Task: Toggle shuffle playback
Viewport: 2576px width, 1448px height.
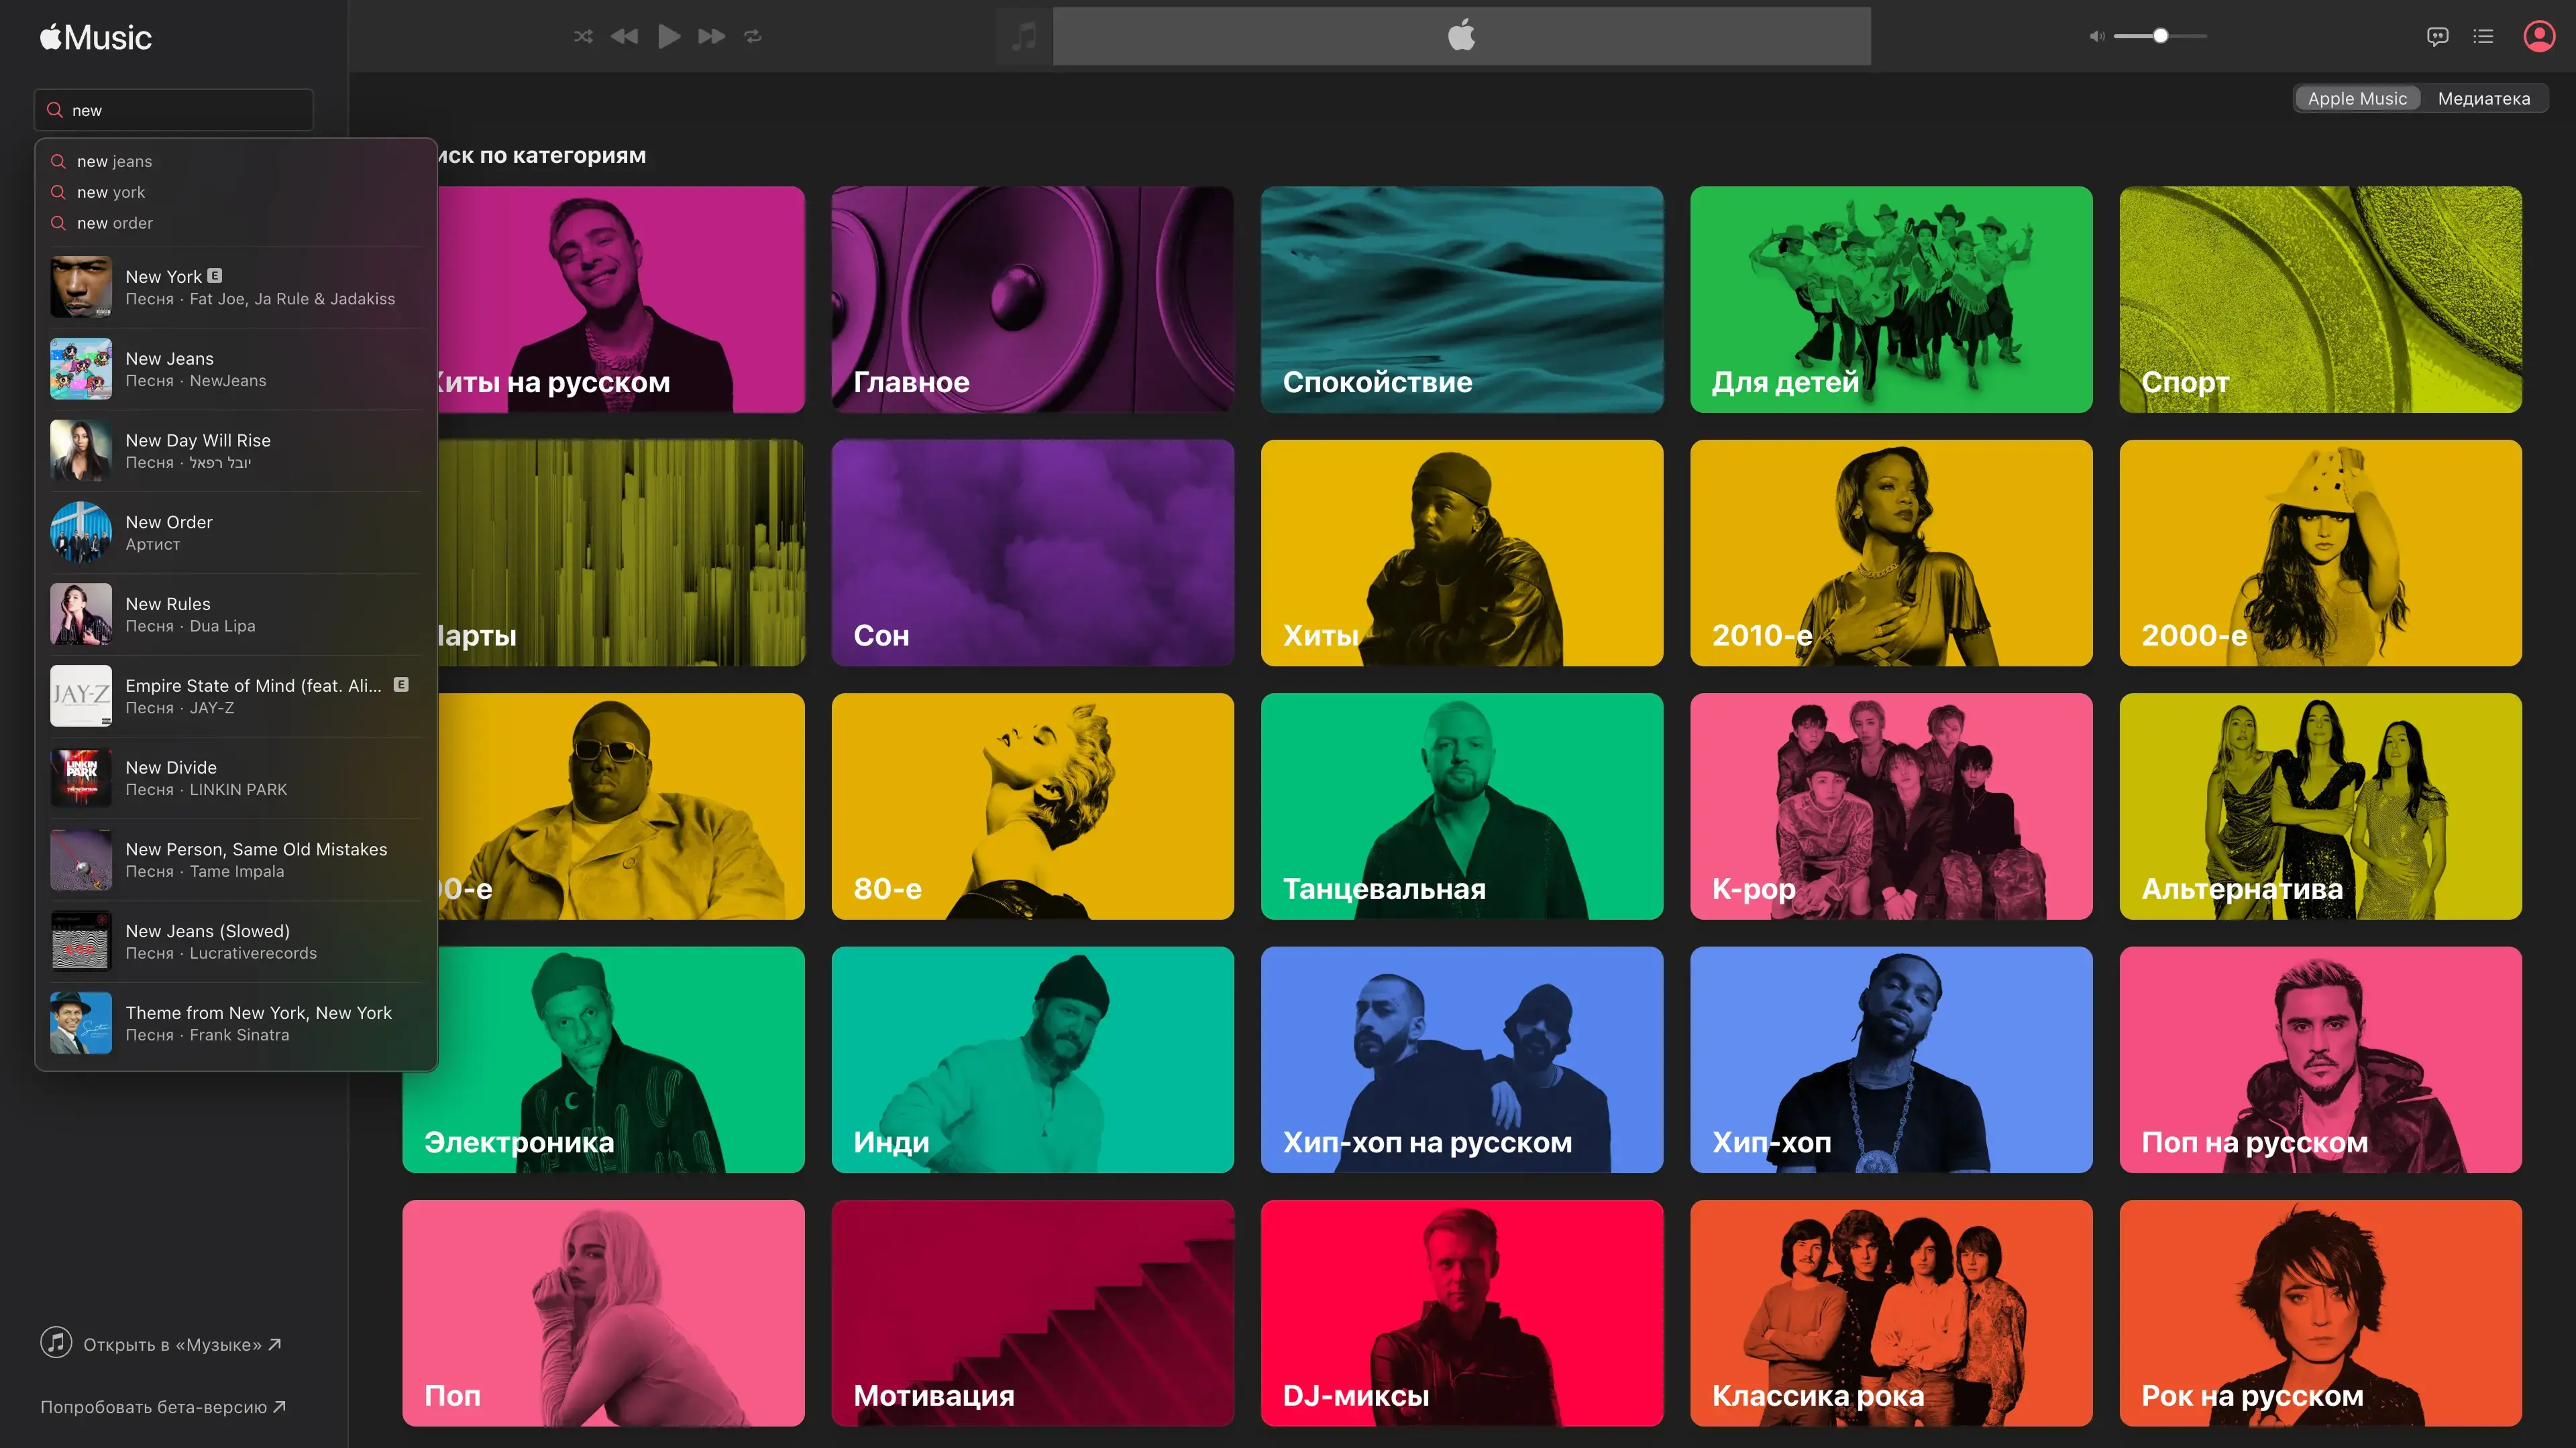Action: (x=583, y=37)
